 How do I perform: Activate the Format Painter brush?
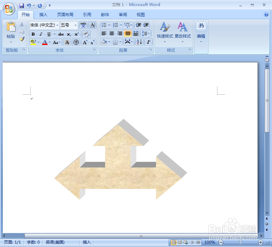pos(22,39)
